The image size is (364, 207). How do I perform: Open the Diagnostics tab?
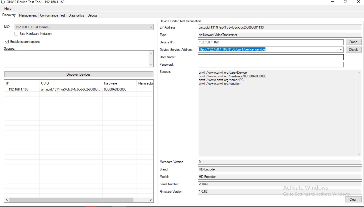[x=76, y=15]
